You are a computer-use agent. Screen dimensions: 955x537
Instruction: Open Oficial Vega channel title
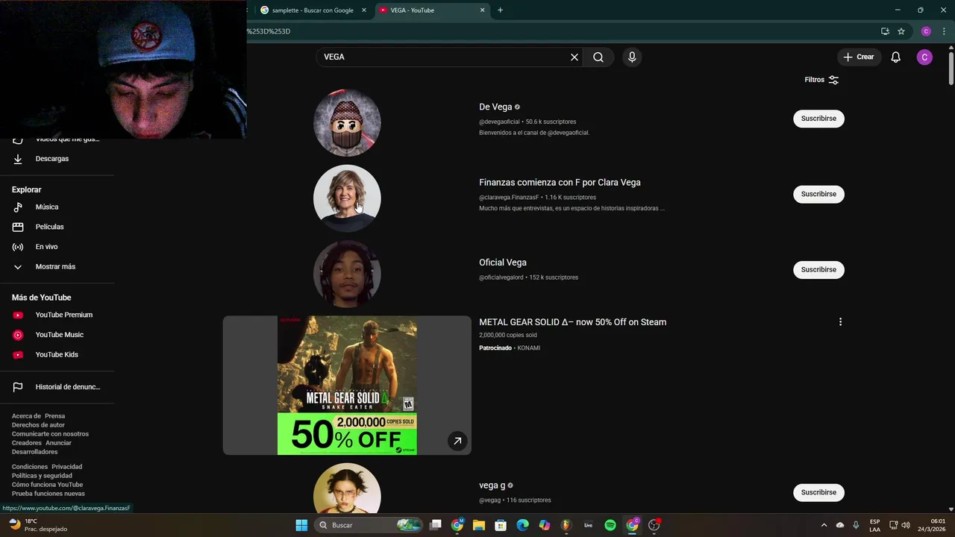pyautogui.click(x=503, y=263)
